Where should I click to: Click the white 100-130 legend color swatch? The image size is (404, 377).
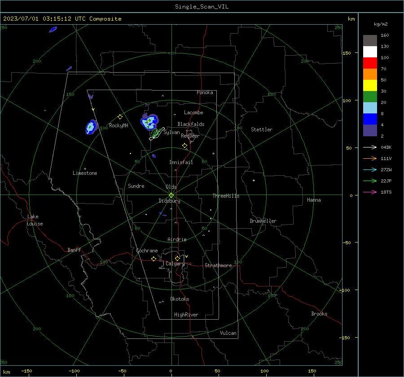[370, 52]
